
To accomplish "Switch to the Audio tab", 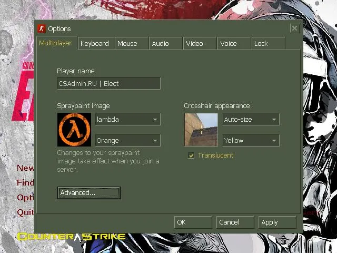I will 165,43.
